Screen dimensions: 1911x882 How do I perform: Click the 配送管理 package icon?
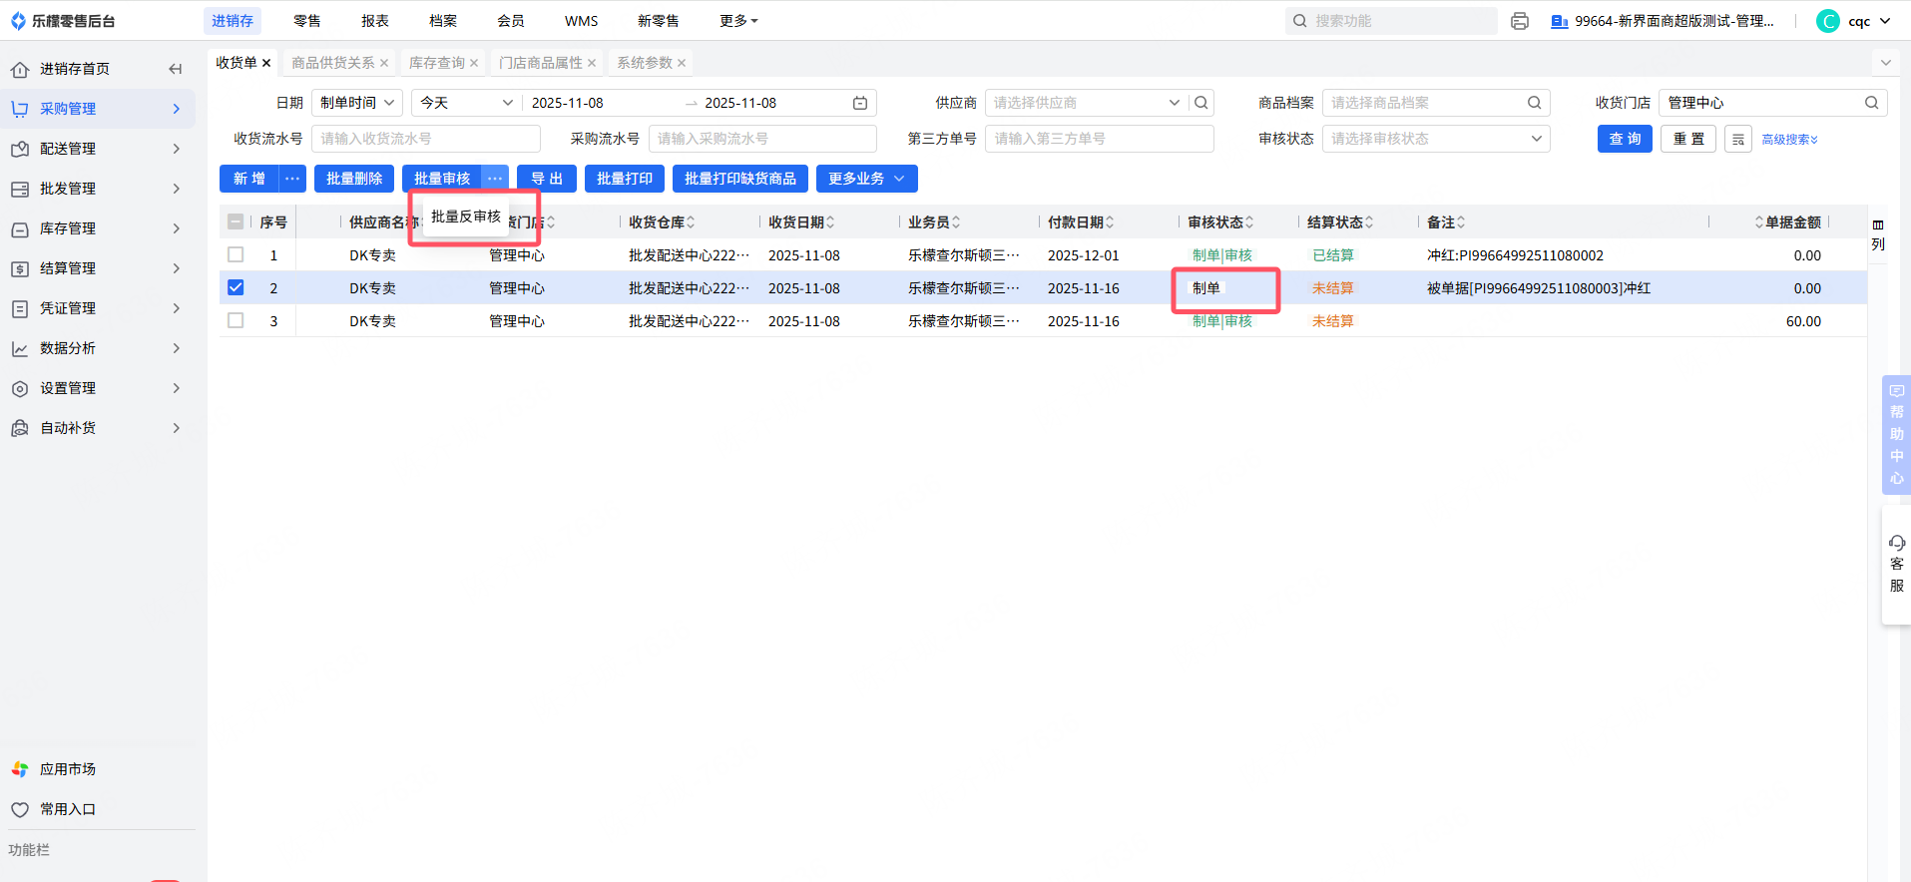[x=20, y=149]
